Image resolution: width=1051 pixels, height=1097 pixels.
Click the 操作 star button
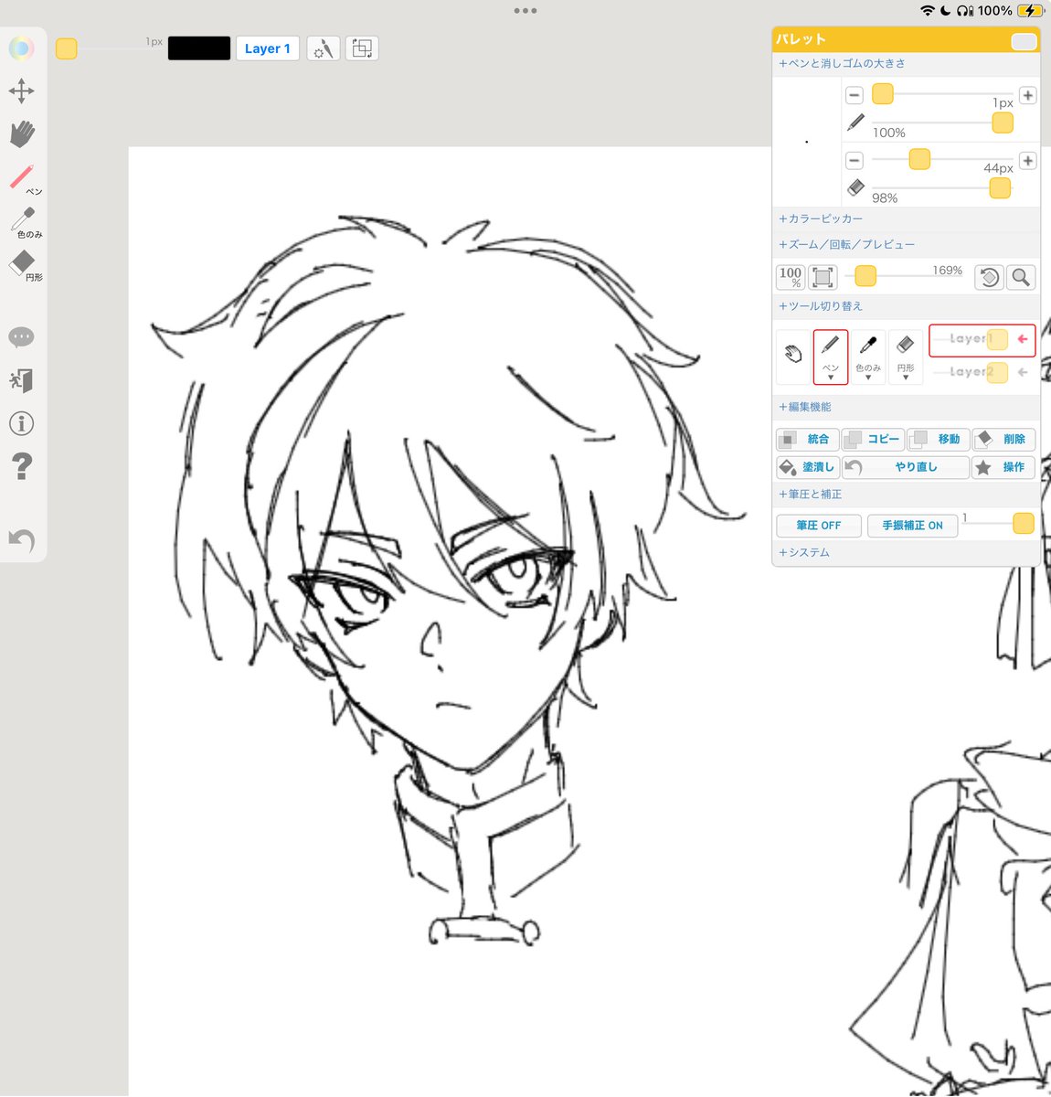1003,467
